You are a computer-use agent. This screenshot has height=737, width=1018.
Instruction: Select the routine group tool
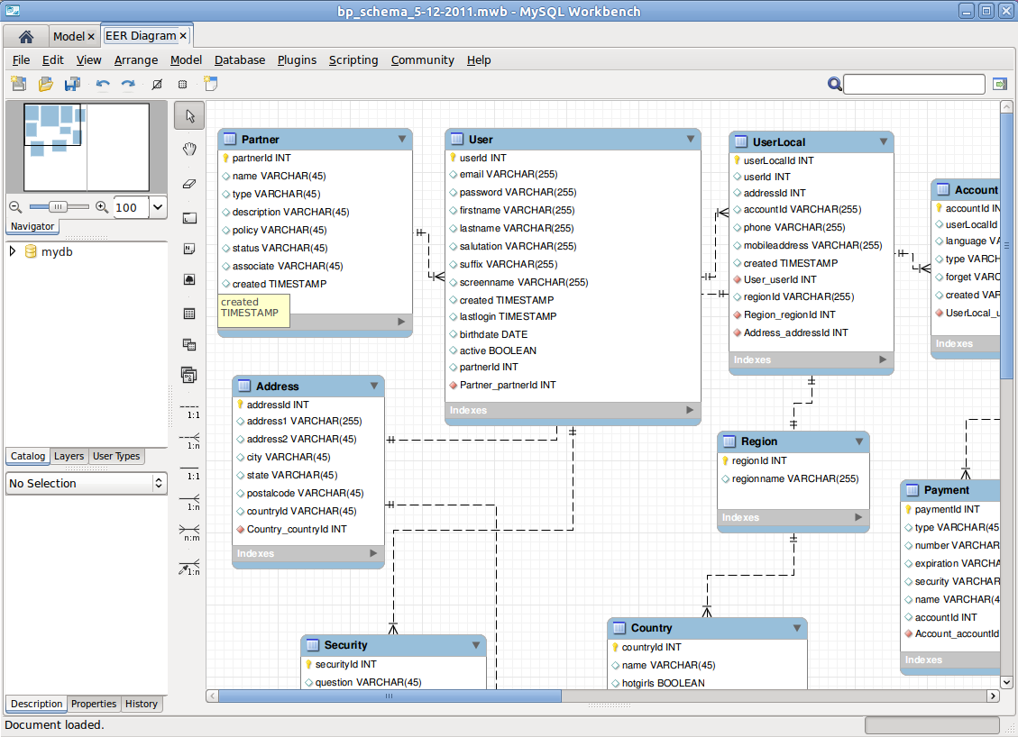189,374
